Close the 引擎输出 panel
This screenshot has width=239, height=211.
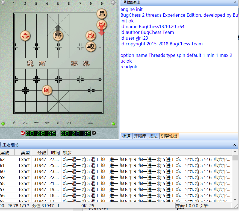point(235,2)
